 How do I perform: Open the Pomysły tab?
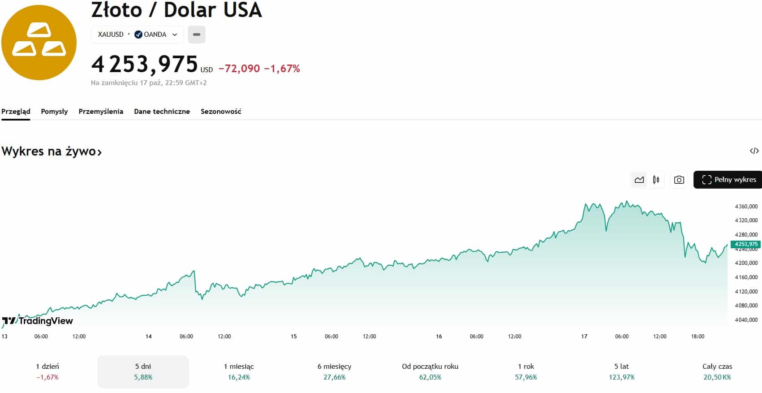pyautogui.click(x=54, y=111)
